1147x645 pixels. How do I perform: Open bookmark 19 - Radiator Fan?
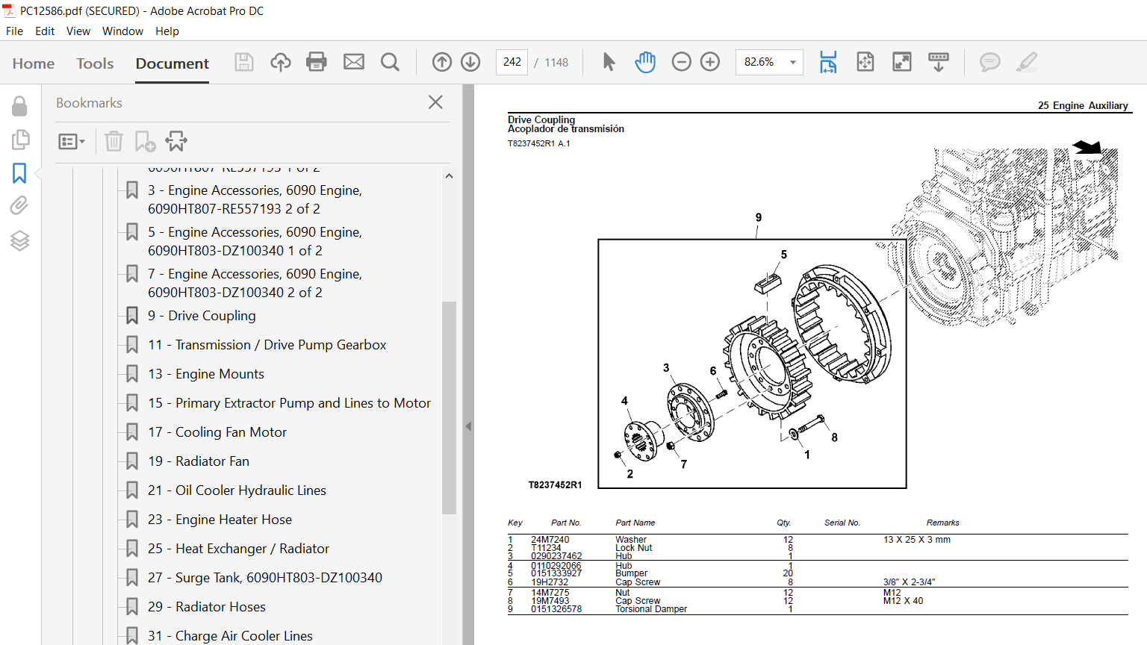[x=199, y=461]
